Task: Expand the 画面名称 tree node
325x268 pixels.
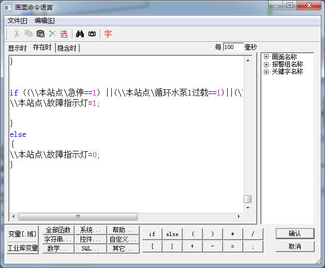Action: tap(266, 57)
